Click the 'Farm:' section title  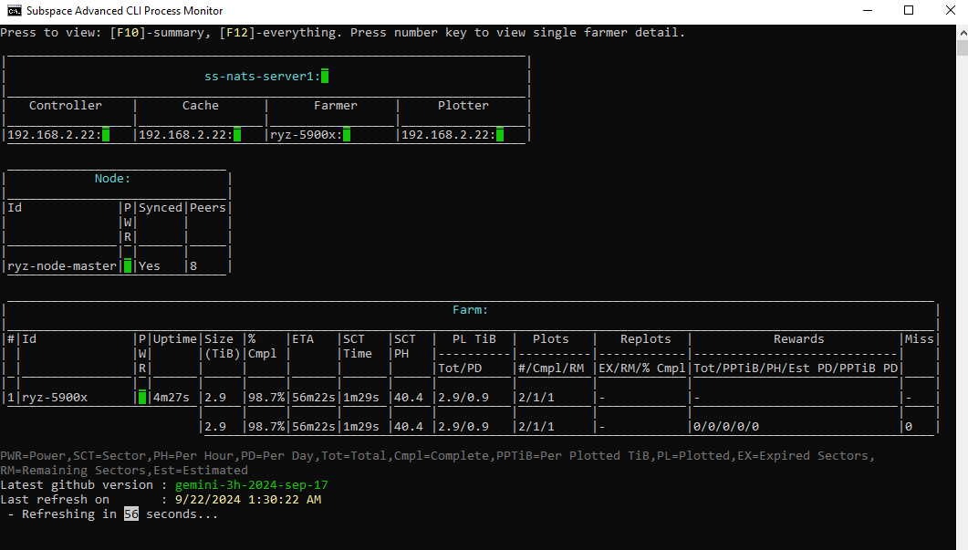tap(471, 310)
